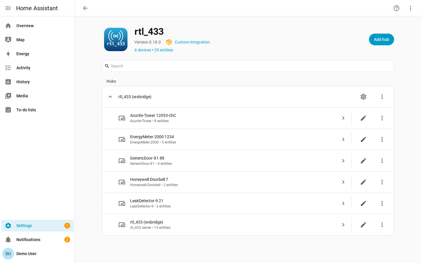
Task: Edit EnergyMeter-2000 1234 with pencil icon
Action: pos(363,139)
